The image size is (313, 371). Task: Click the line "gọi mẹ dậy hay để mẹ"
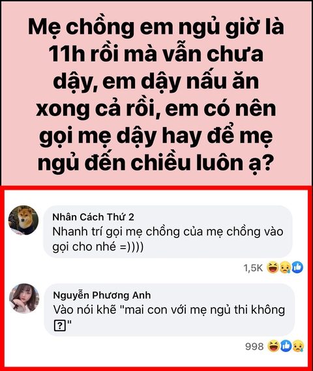pyautogui.click(x=156, y=136)
